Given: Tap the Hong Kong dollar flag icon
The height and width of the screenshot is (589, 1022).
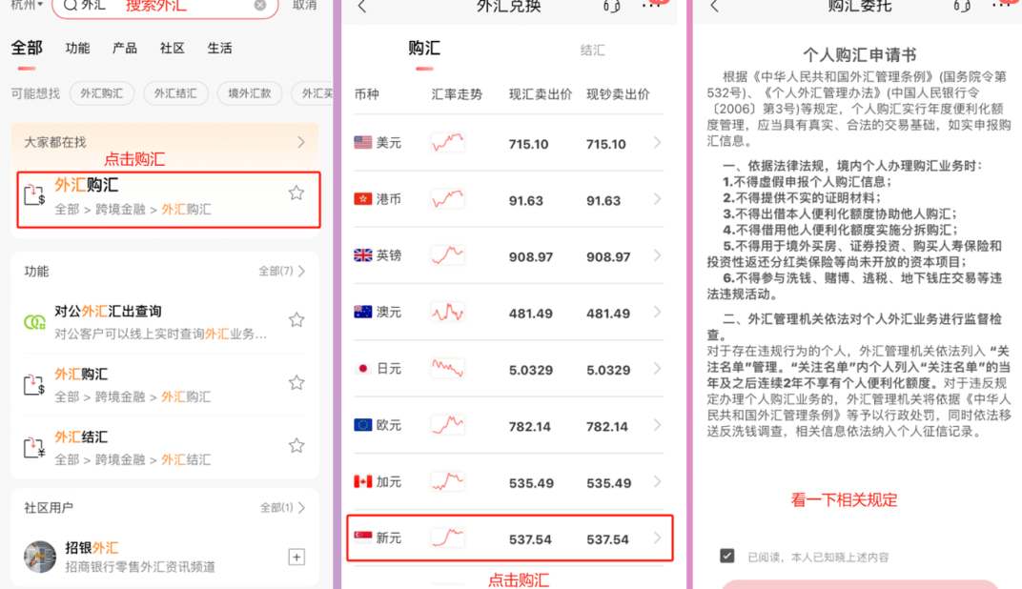Looking at the screenshot, I should click(x=362, y=197).
